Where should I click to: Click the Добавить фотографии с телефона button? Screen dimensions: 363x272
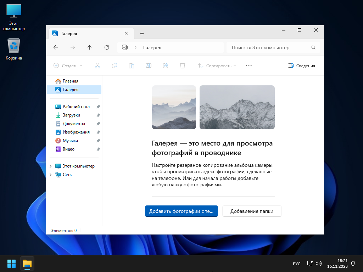(x=181, y=211)
